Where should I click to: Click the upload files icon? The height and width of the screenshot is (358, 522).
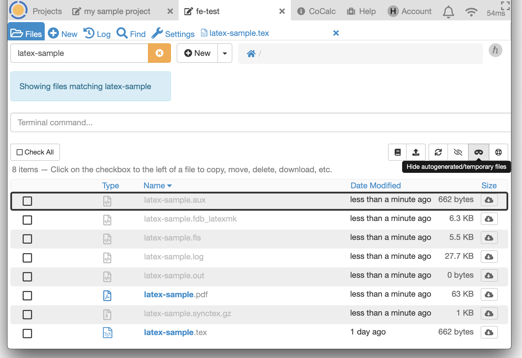point(416,152)
